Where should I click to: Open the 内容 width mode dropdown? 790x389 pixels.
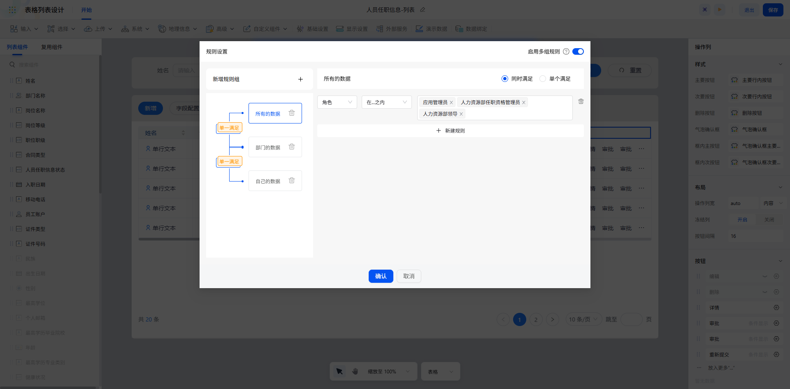[x=772, y=203]
